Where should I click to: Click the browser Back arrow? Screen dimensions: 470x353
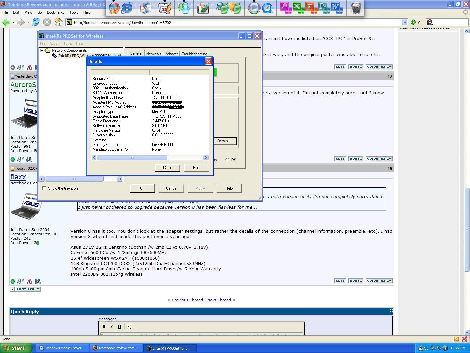click(6, 22)
